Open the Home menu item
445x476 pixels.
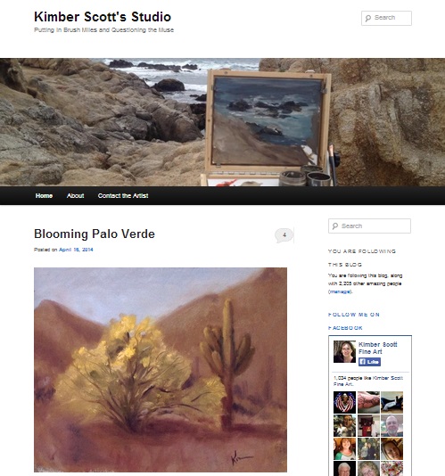click(x=44, y=196)
